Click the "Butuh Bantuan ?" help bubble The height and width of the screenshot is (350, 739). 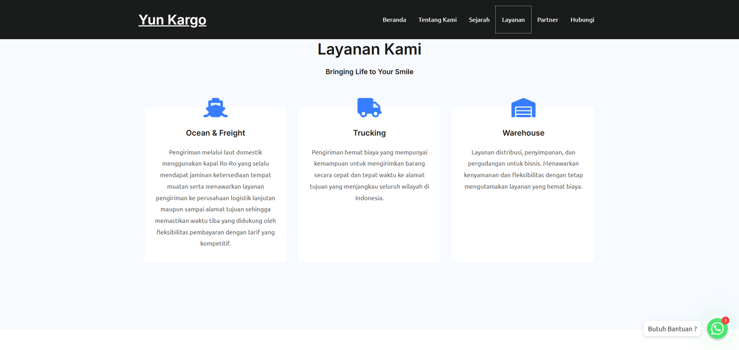point(672,329)
